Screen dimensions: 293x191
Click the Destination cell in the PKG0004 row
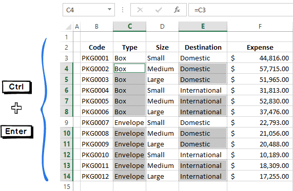pos(203,90)
